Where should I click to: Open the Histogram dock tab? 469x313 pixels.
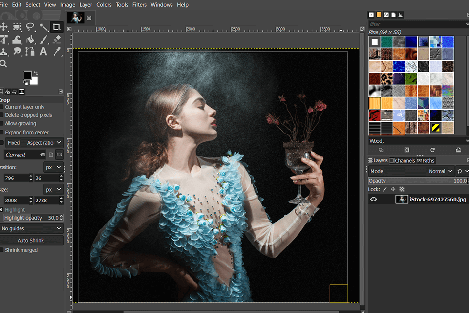click(x=401, y=15)
